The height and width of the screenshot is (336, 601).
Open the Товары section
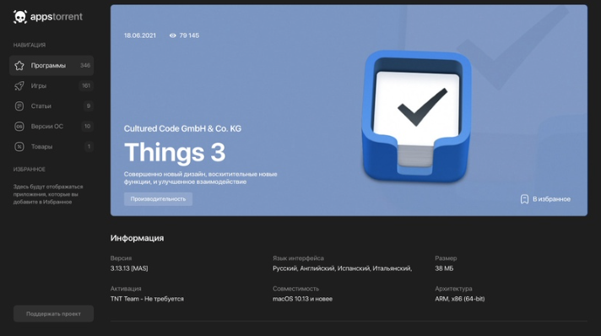(51, 147)
